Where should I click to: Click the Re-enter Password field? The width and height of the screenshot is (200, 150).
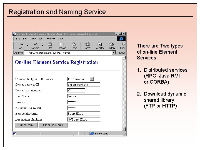pos(84,108)
